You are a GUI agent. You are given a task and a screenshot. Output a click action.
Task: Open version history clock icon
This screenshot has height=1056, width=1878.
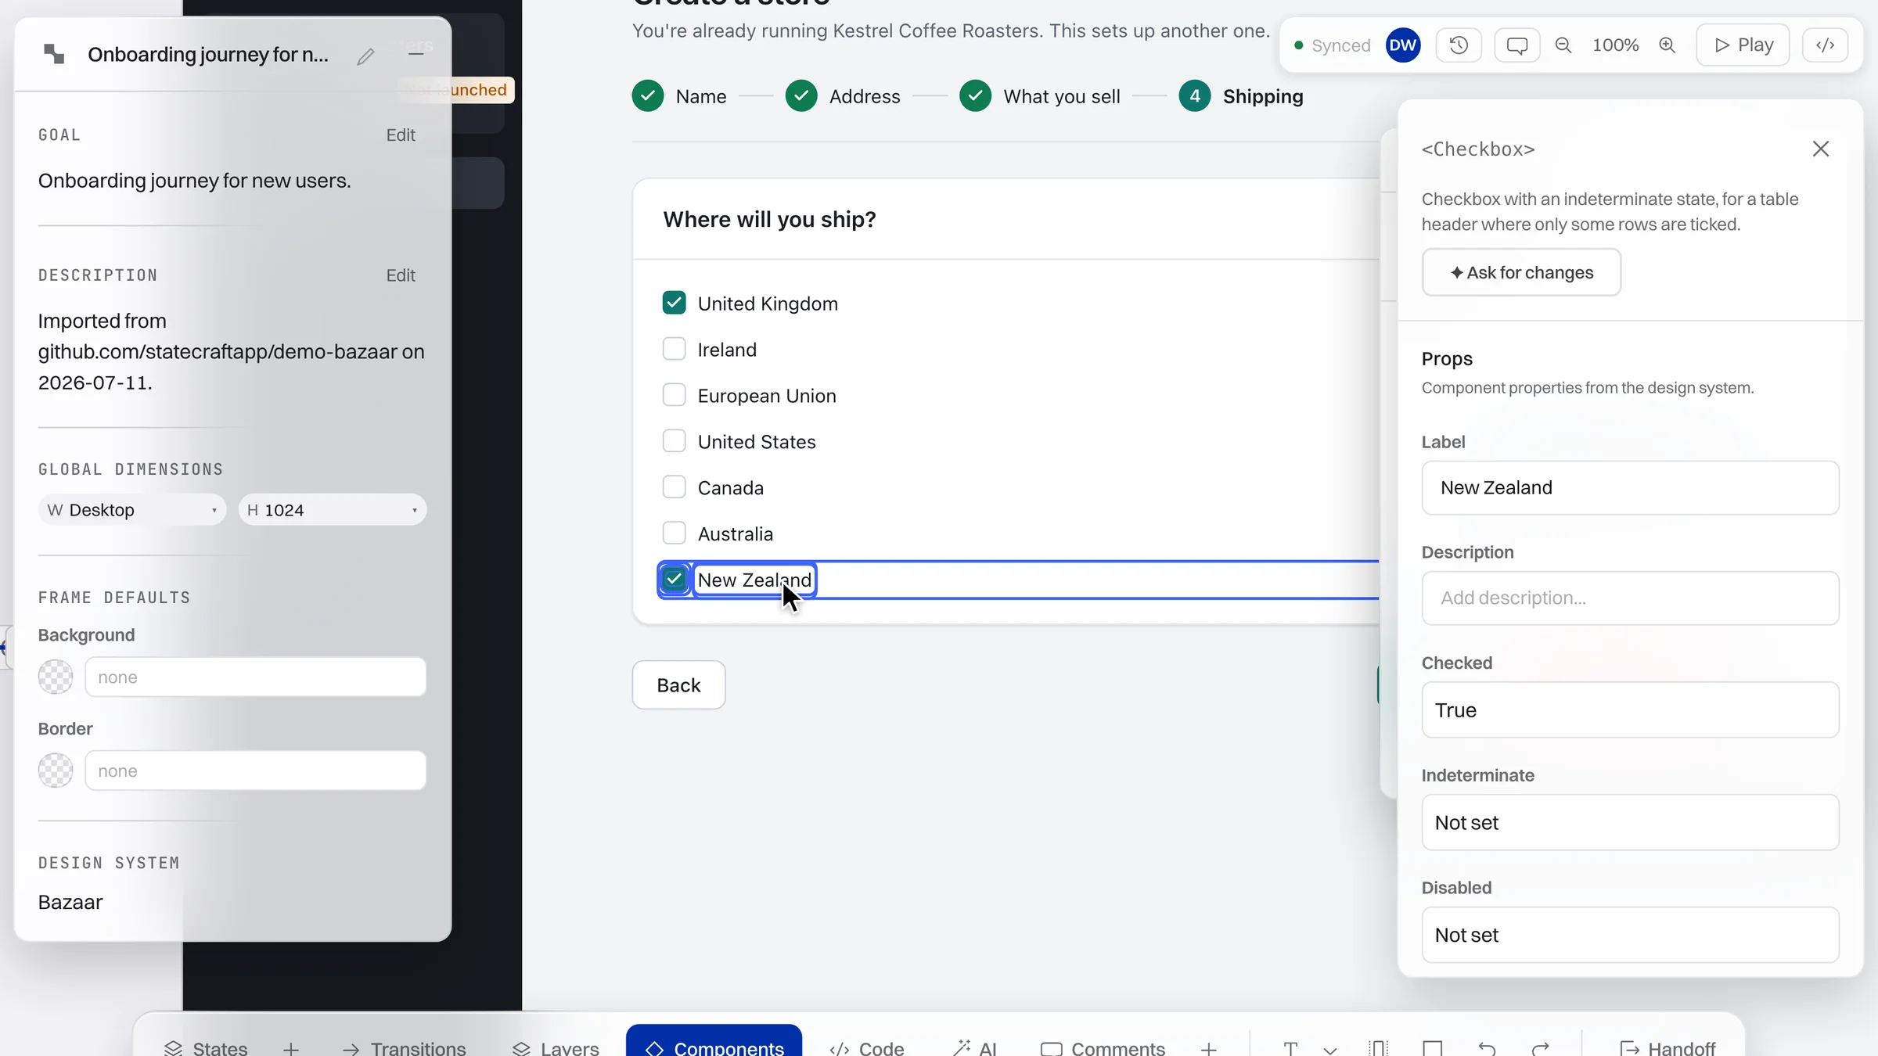pos(1459,45)
